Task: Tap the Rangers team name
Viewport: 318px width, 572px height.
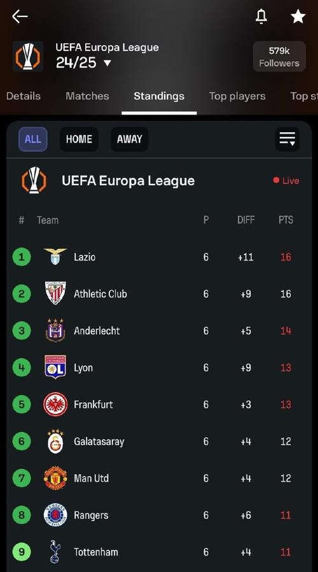Action: coord(91,515)
